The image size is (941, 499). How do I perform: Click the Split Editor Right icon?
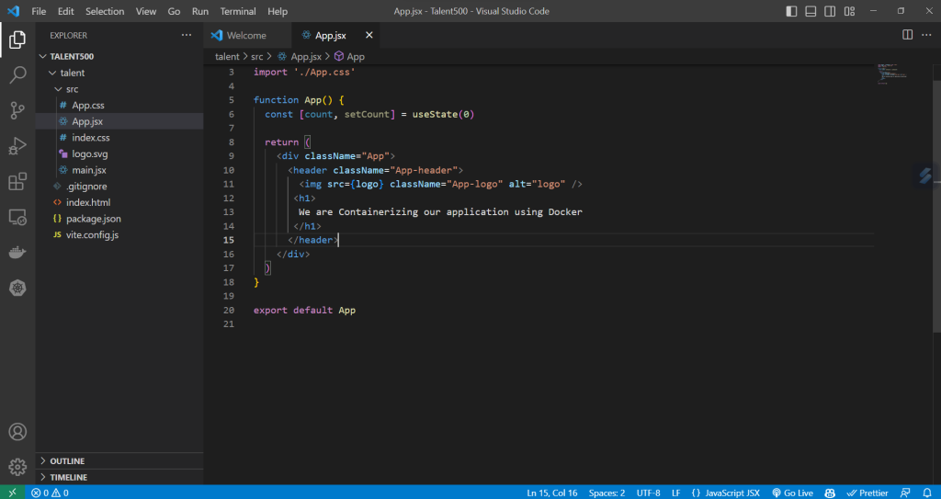(907, 35)
